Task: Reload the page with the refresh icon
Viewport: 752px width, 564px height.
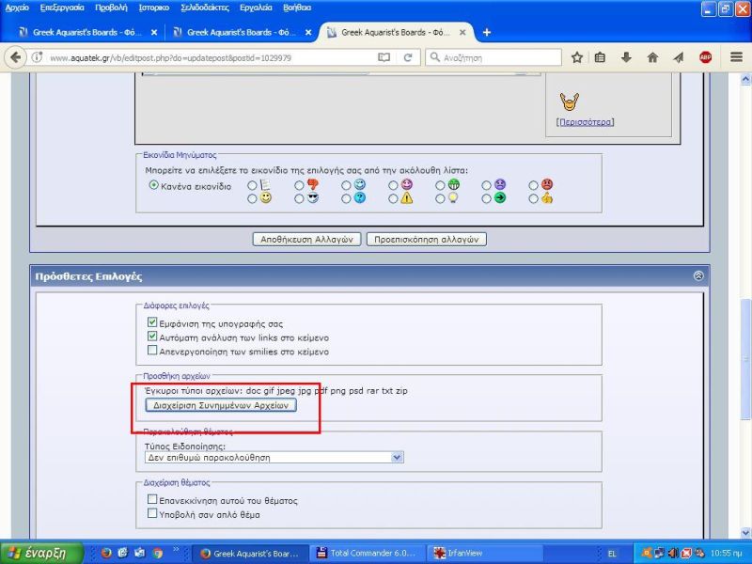Action: pos(408,57)
